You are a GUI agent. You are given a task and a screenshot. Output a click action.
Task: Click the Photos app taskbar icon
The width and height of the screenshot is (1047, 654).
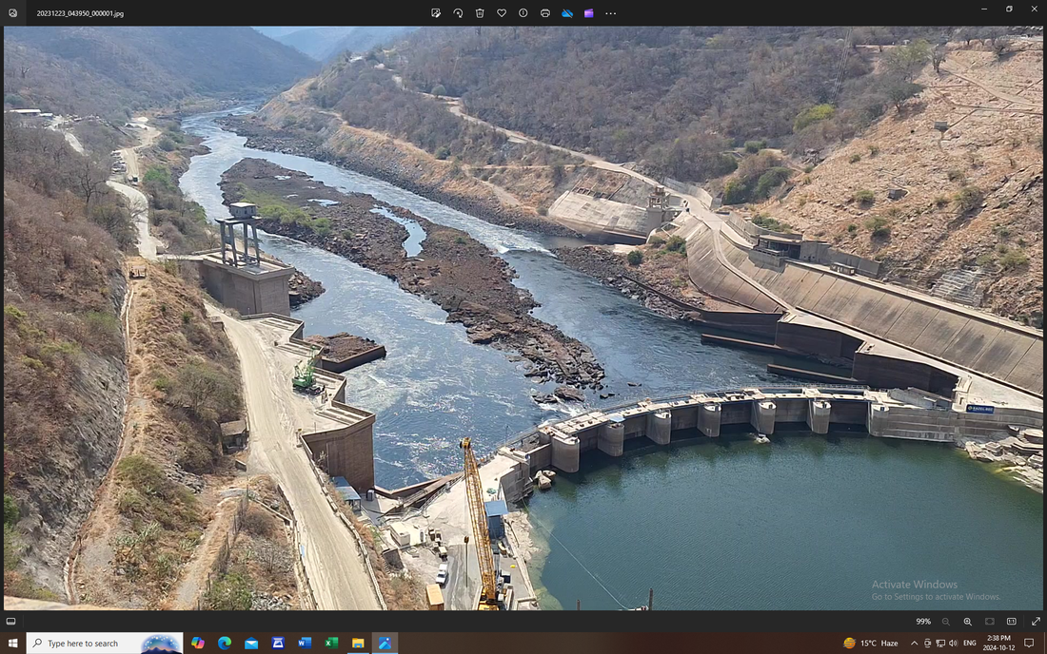(385, 644)
